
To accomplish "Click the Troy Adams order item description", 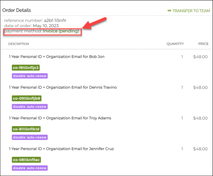I will pos(60,118).
